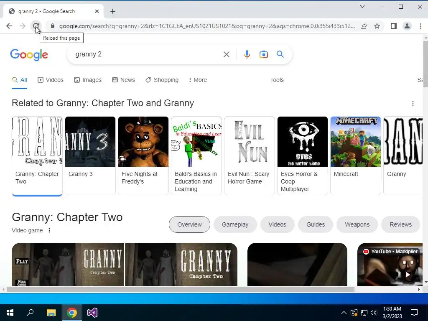The height and width of the screenshot is (321, 428).
Task: Open search Tools options
Action: pyautogui.click(x=277, y=80)
